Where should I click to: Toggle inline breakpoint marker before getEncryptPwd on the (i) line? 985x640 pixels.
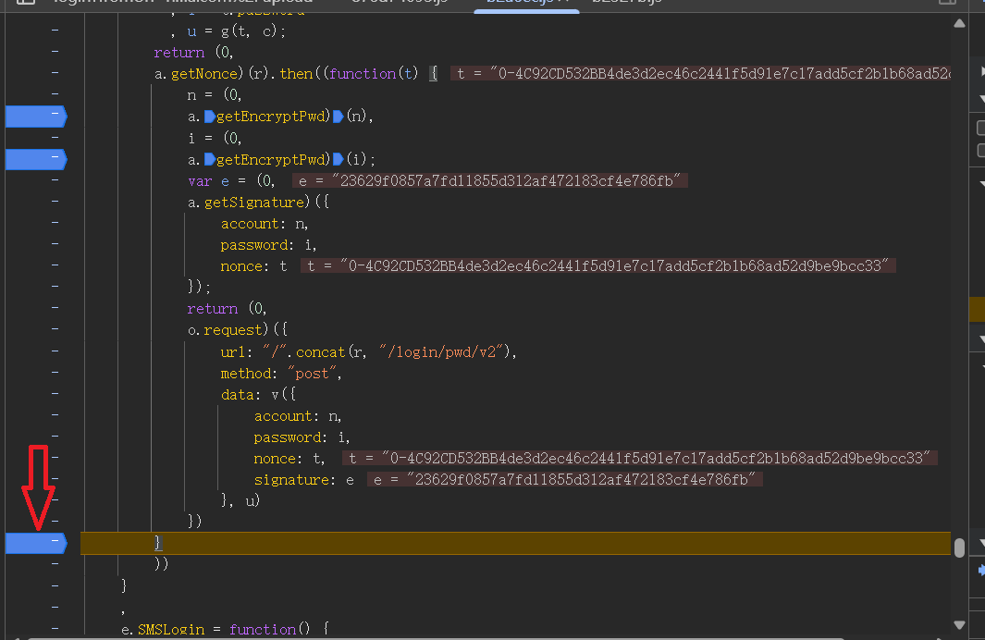[x=210, y=159]
